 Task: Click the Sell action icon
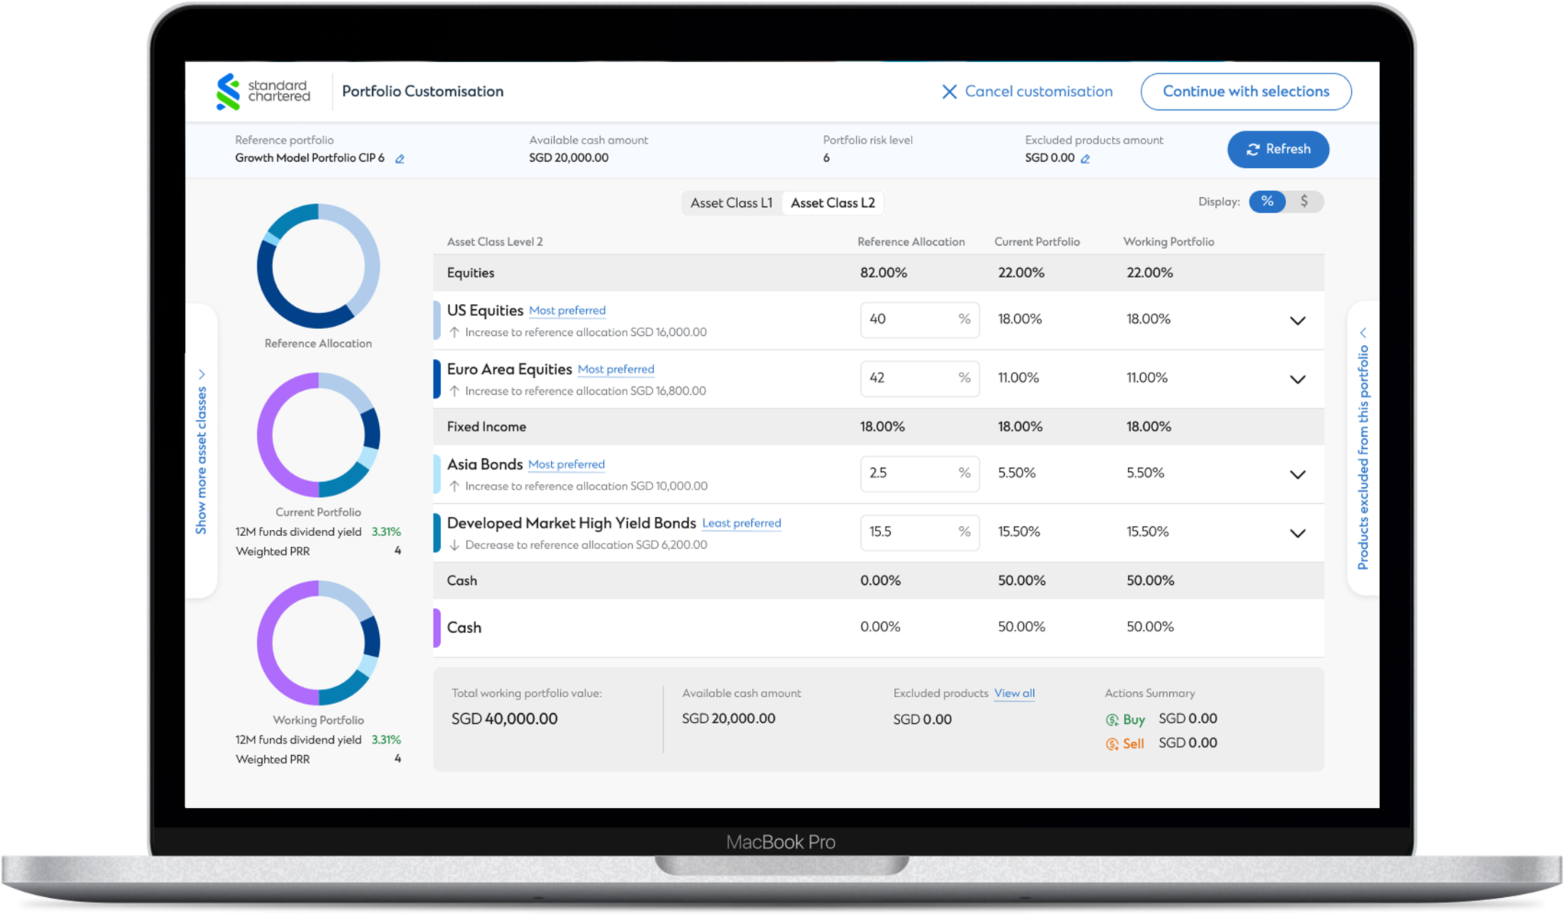[x=1112, y=744]
